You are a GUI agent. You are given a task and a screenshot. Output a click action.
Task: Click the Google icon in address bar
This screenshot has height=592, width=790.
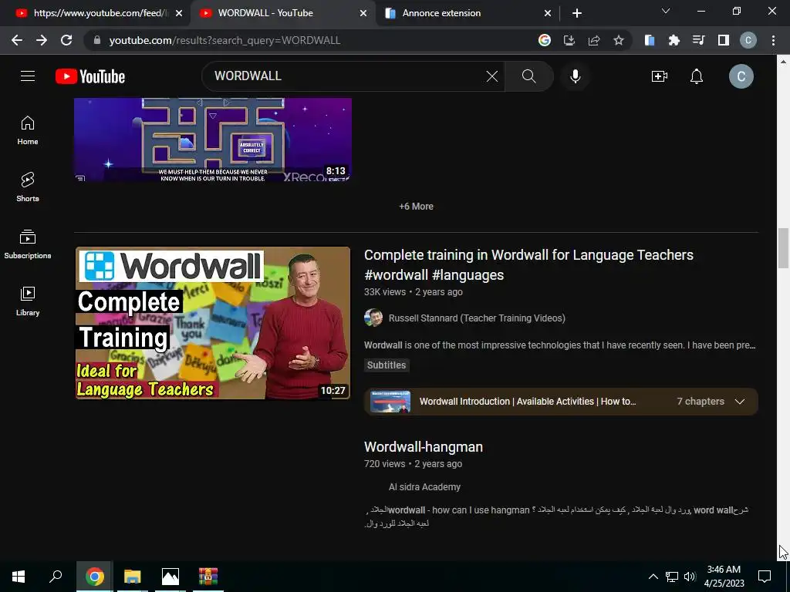(x=544, y=40)
